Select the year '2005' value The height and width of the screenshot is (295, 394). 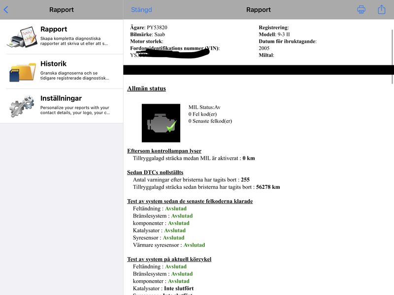coord(264,48)
